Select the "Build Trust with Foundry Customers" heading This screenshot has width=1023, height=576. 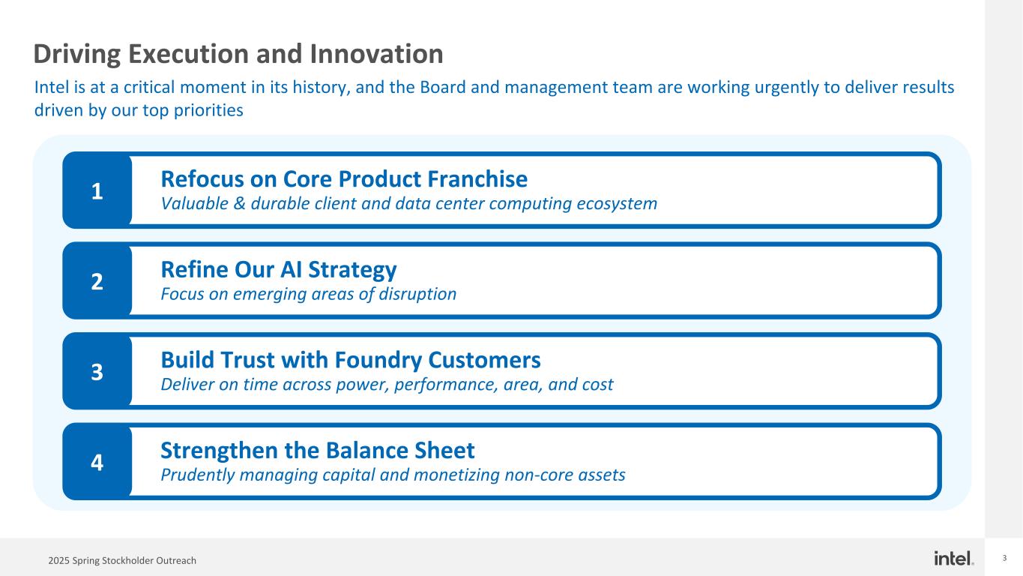click(351, 360)
